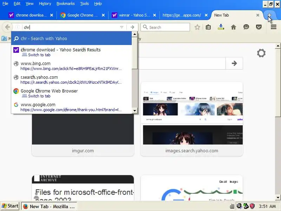Open the Pocket icon in toolbar

[x=259, y=27]
